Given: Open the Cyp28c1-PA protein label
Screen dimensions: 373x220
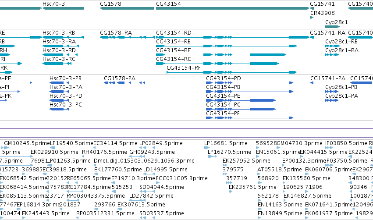Looking at the screenshot, I should [341, 96].
